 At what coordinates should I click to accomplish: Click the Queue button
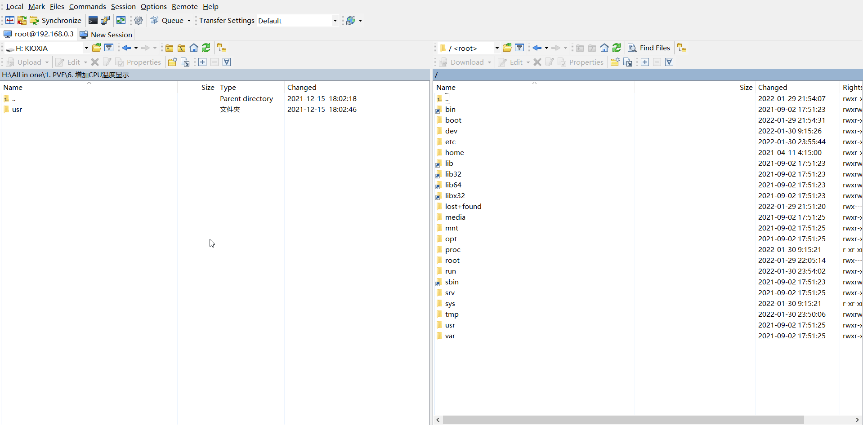[167, 20]
